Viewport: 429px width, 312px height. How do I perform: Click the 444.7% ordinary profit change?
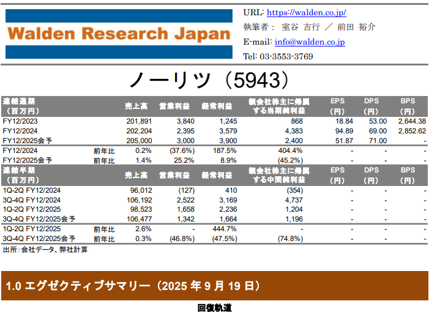[x=225, y=229]
